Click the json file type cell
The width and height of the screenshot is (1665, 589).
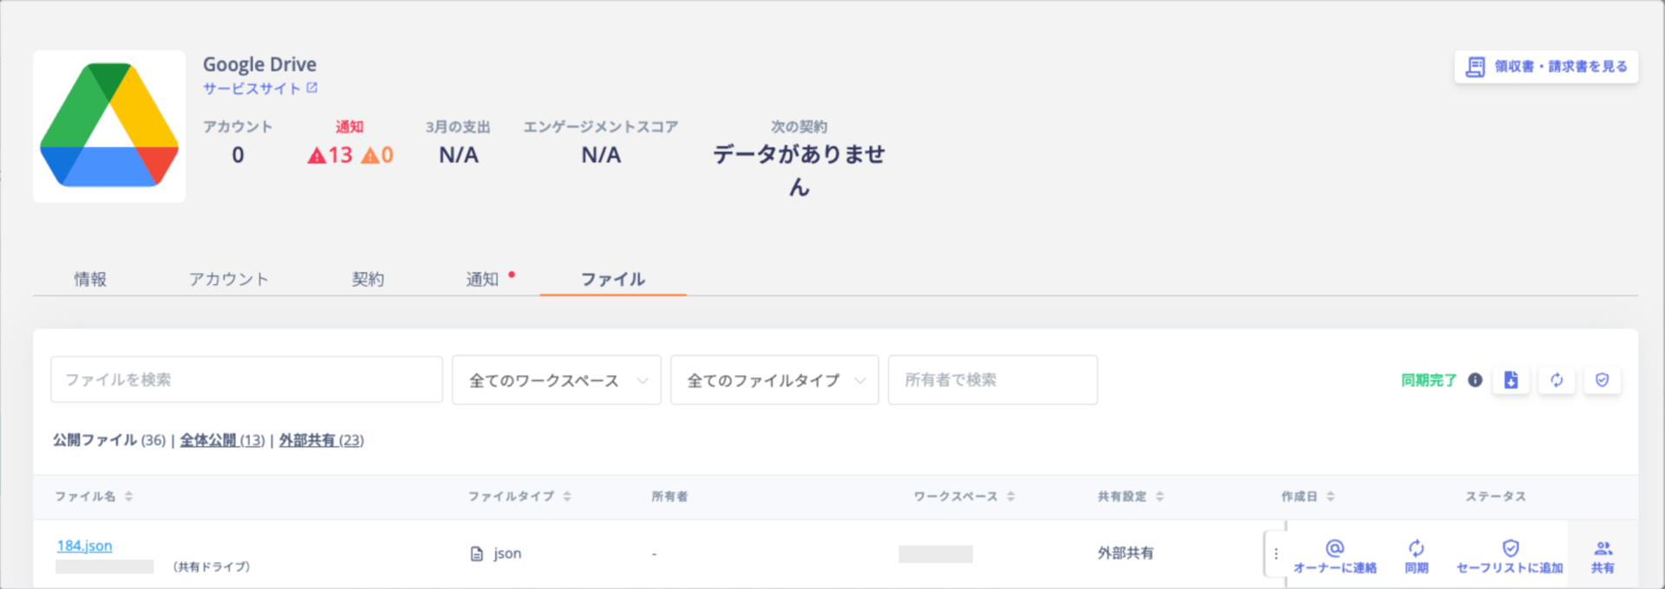pyautogui.click(x=496, y=553)
